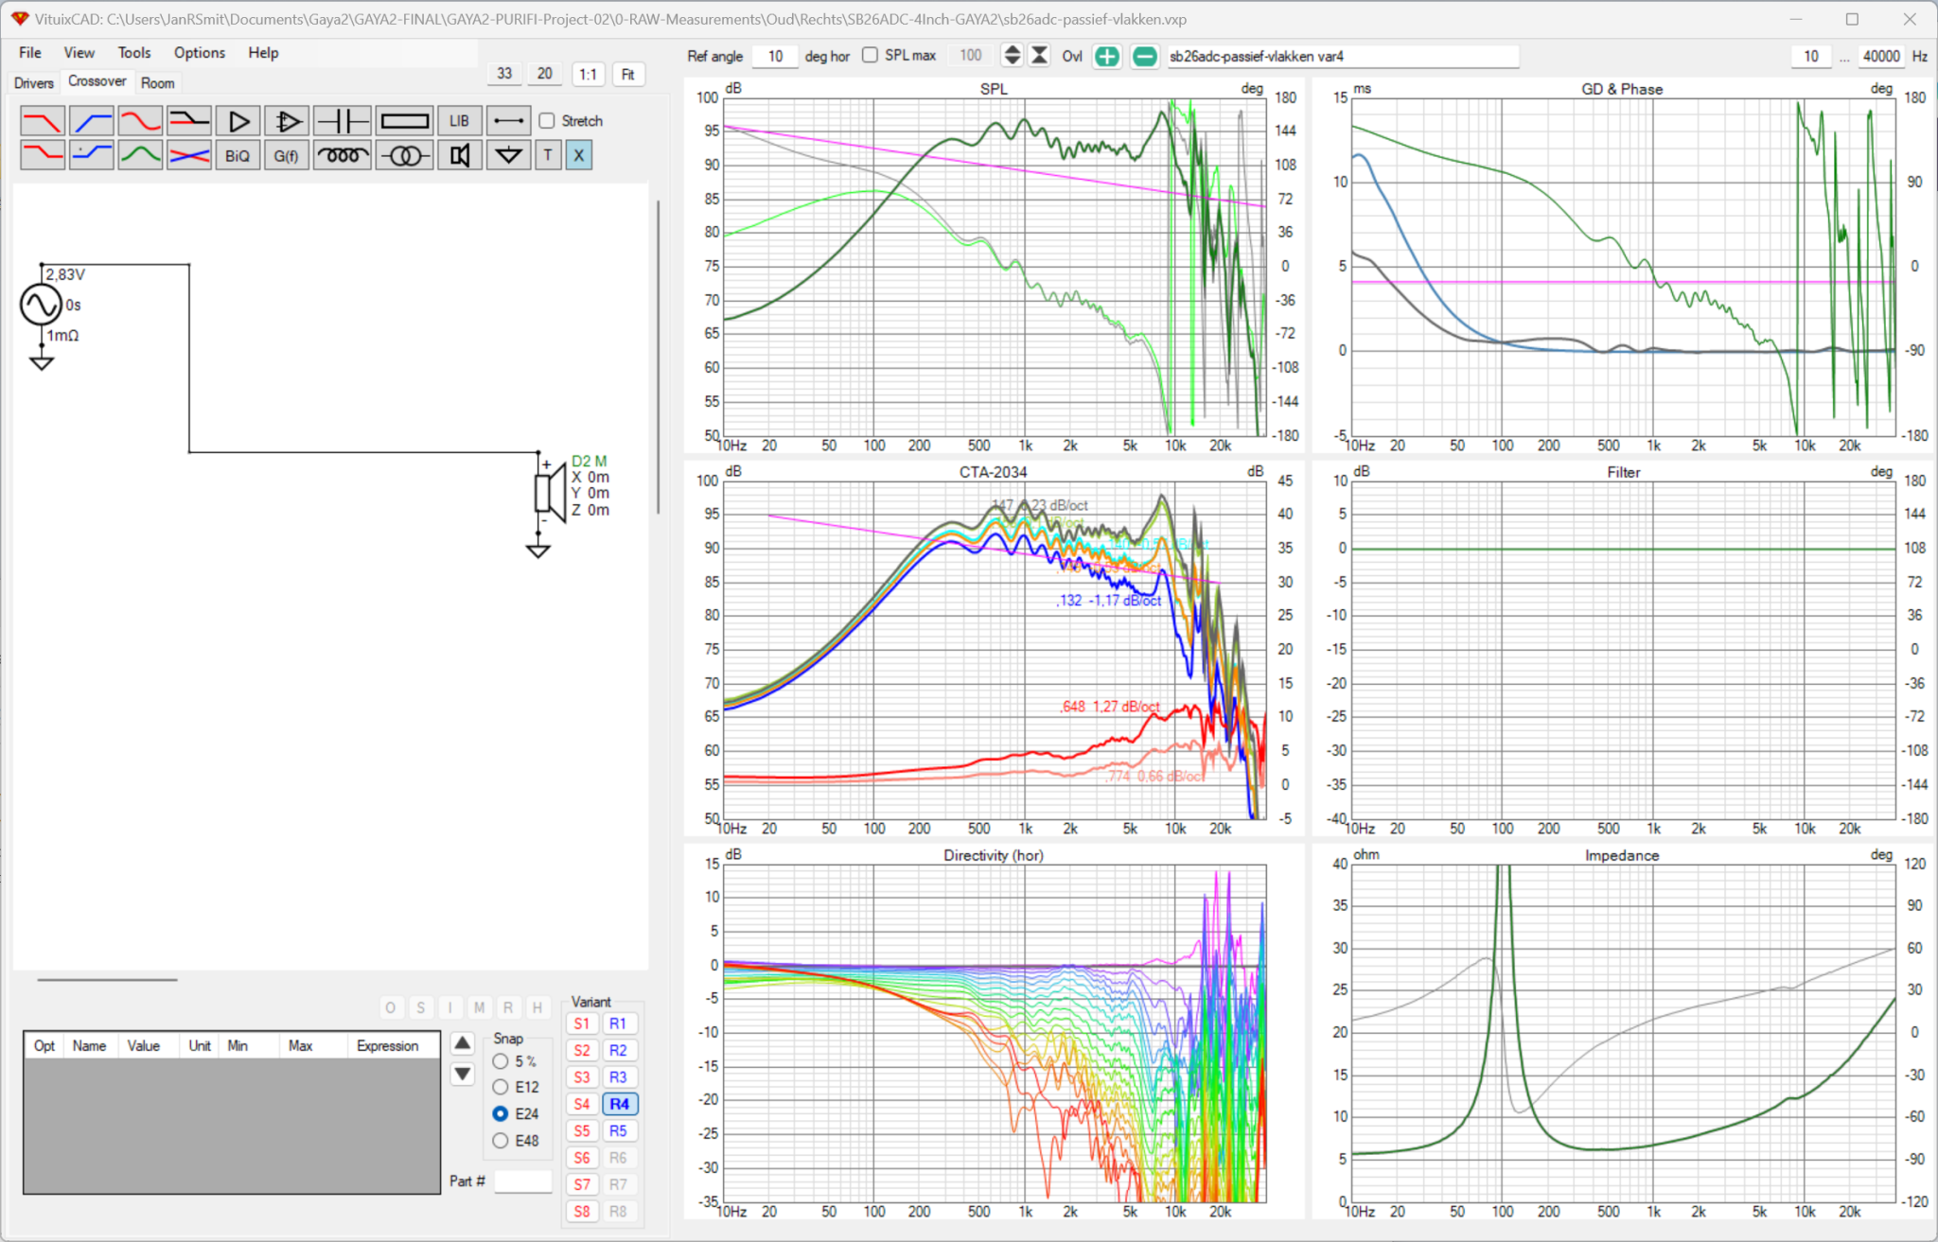
Task: Click the T toolbar button
Action: tap(548, 155)
